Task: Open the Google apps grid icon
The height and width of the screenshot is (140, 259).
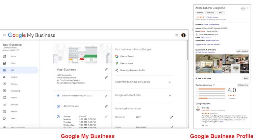Action: pyautogui.click(x=177, y=35)
